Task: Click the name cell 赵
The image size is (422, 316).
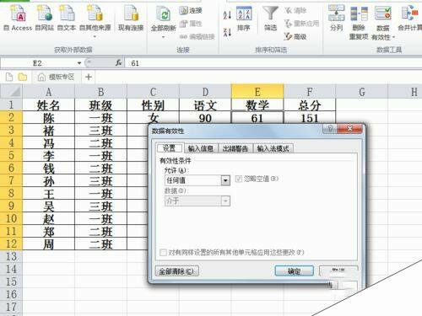Action: tap(49, 219)
